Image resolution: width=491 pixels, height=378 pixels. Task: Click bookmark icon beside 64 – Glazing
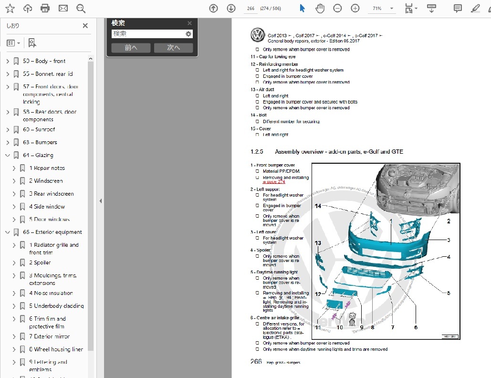pyautogui.click(x=16, y=155)
